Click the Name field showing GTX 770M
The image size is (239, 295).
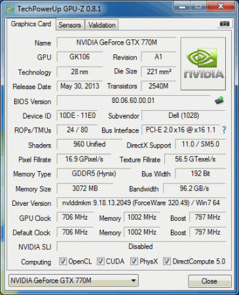pos(117,43)
